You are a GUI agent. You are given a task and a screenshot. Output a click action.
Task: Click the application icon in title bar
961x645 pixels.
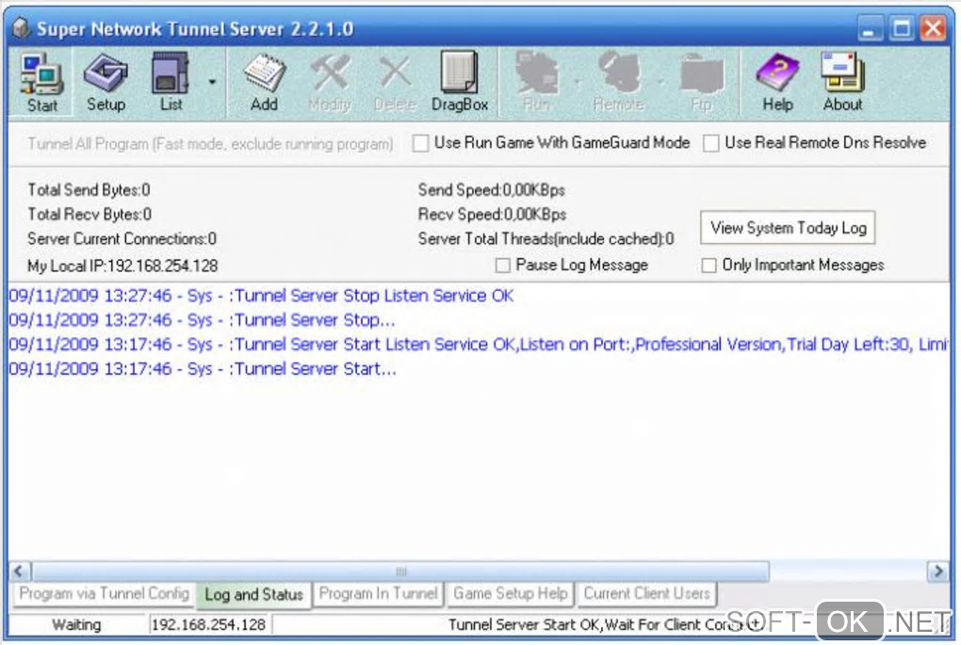(21, 28)
